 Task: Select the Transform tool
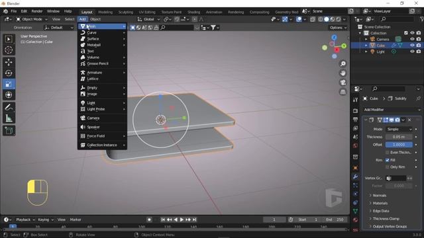pyautogui.click(x=9, y=95)
